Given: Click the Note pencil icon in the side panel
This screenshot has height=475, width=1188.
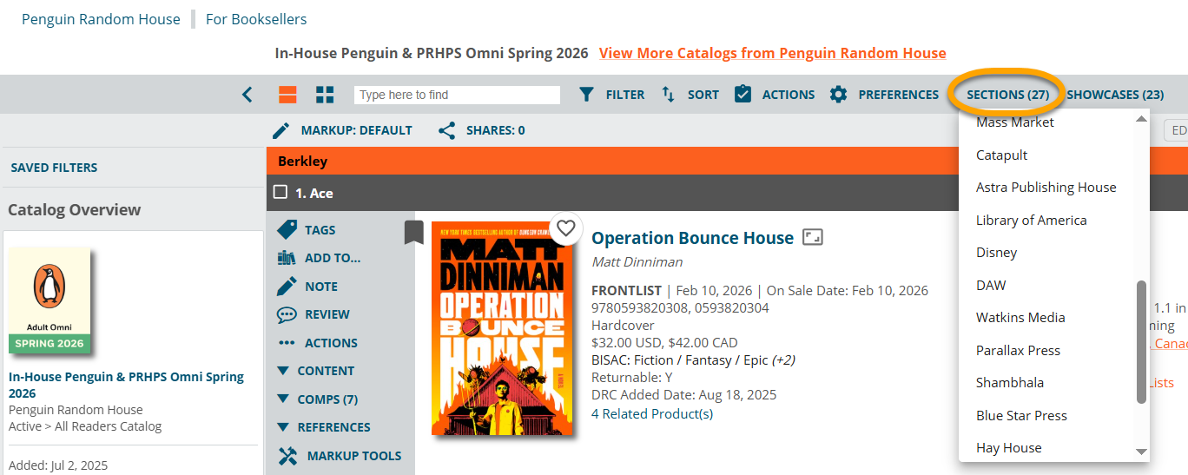Looking at the screenshot, I should pos(287,286).
